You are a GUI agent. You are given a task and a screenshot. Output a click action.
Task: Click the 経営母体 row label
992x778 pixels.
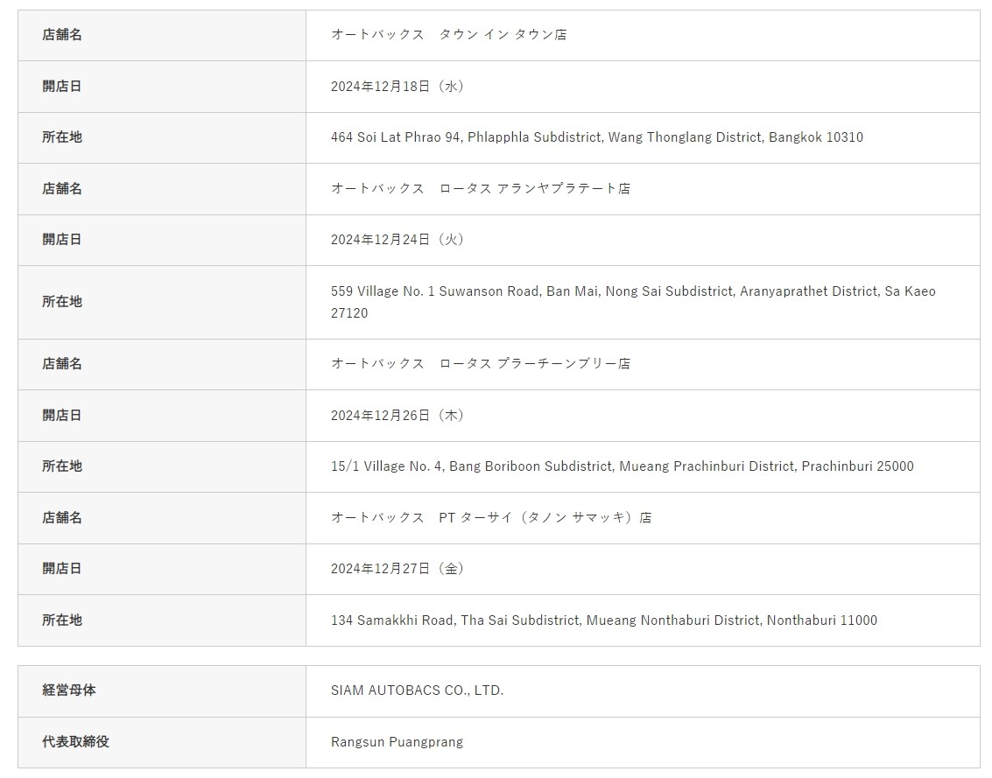coord(69,690)
